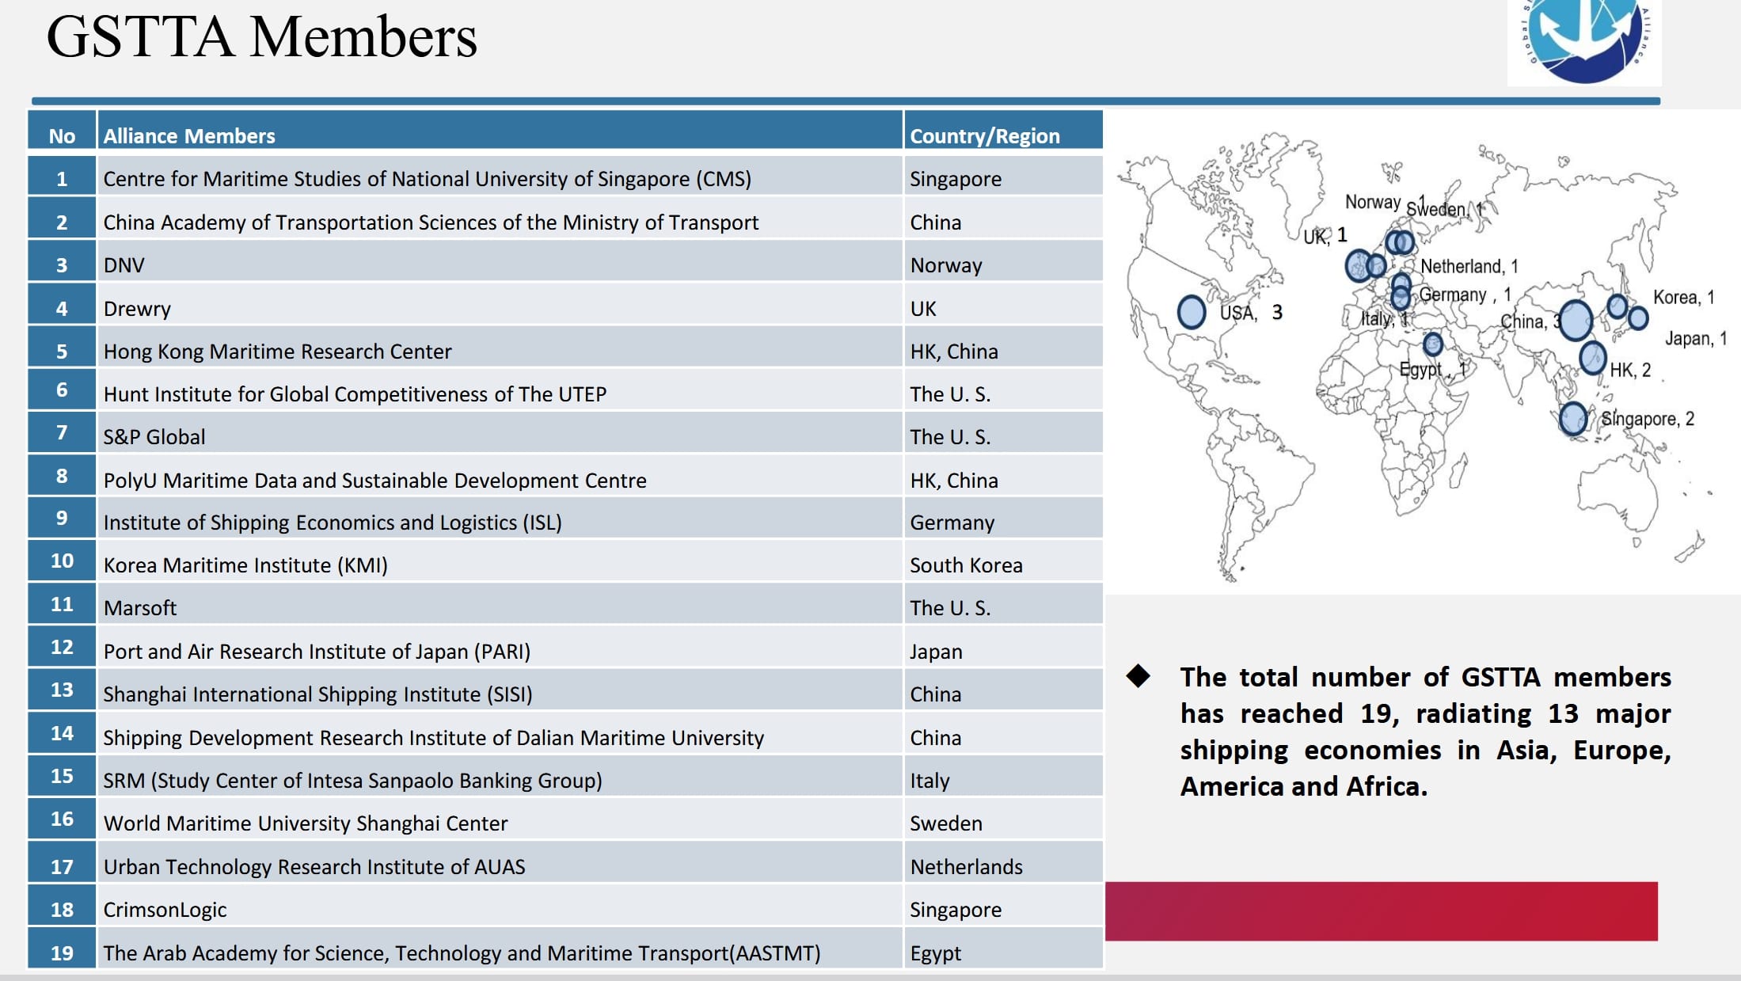Click the Egypt bubble on the map
The height and width of the screenshot is (981, 1741).
(1432, 344)
